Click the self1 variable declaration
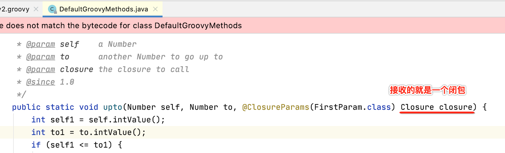Image resolution: width=505 pixels, height=153 pixels. pos(62,120)
